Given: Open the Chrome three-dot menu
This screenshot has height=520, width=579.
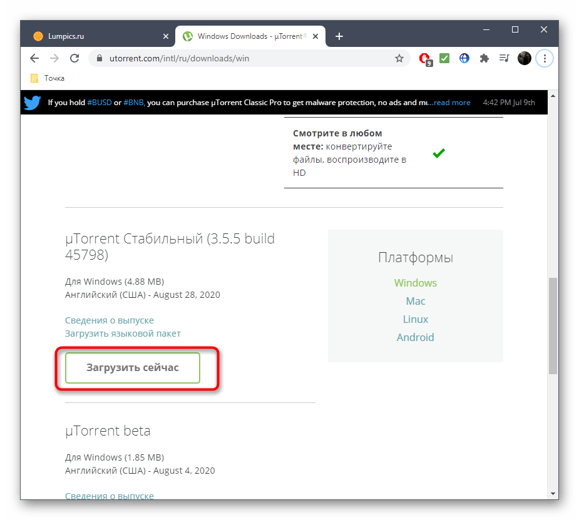Looking at the screenshot, I should click(x=545, y=58).
